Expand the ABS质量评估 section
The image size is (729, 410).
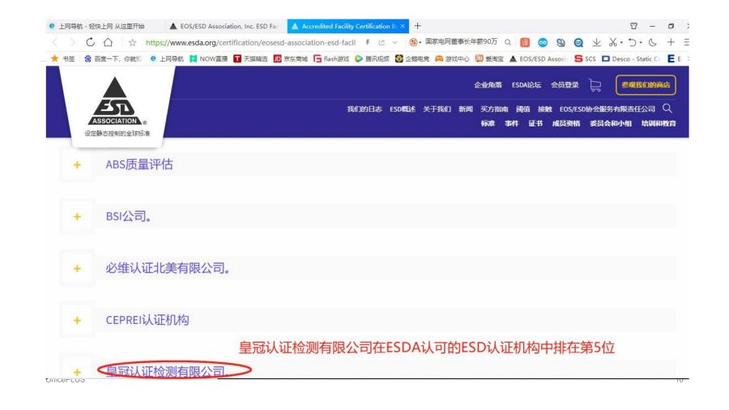click(x=77, y=164)
